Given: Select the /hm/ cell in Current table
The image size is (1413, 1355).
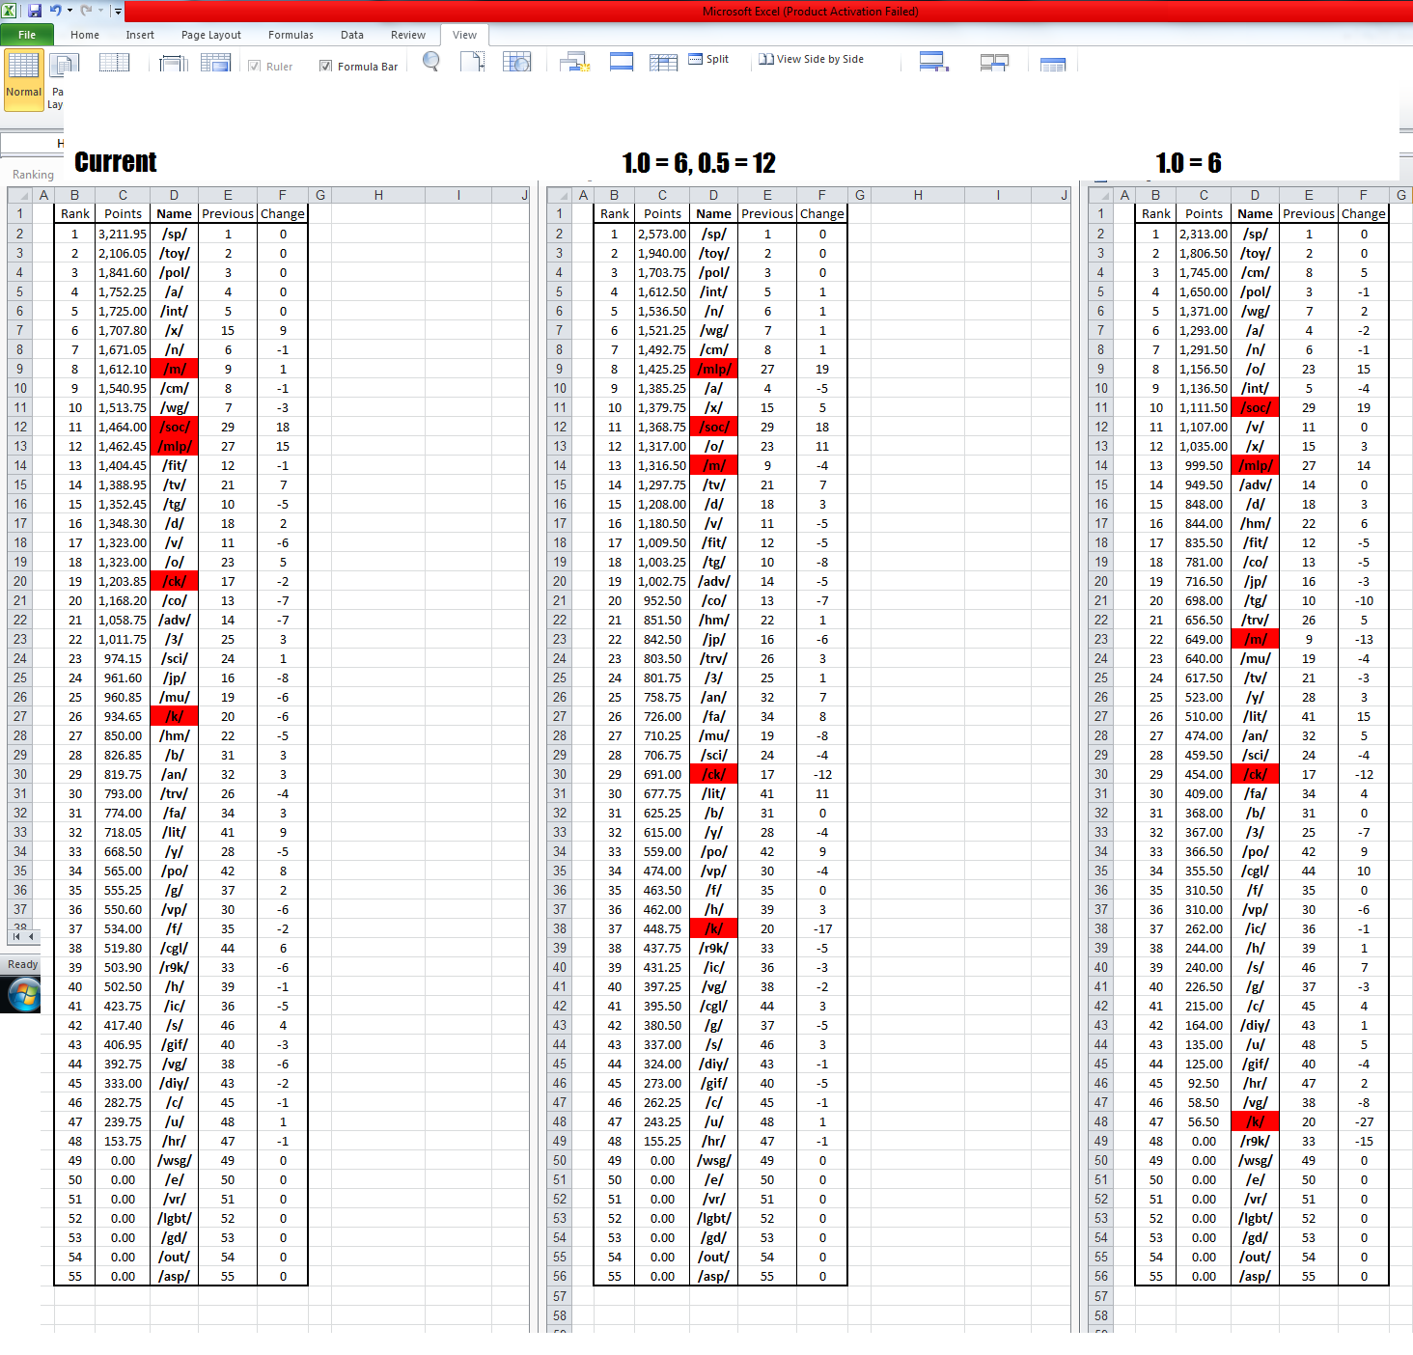Looking at the screenshot, I should tap(175, 735).
